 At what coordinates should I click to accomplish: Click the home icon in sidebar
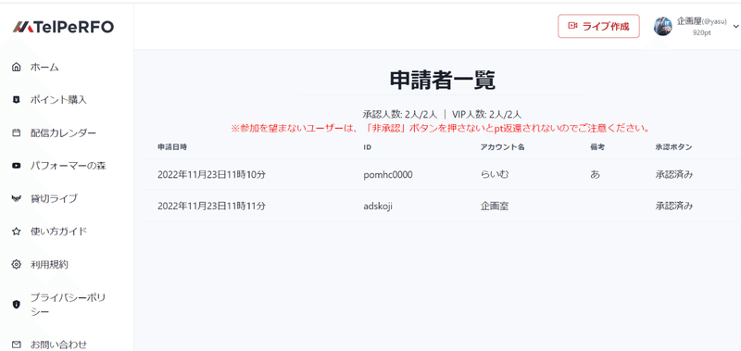pos(17,67)
